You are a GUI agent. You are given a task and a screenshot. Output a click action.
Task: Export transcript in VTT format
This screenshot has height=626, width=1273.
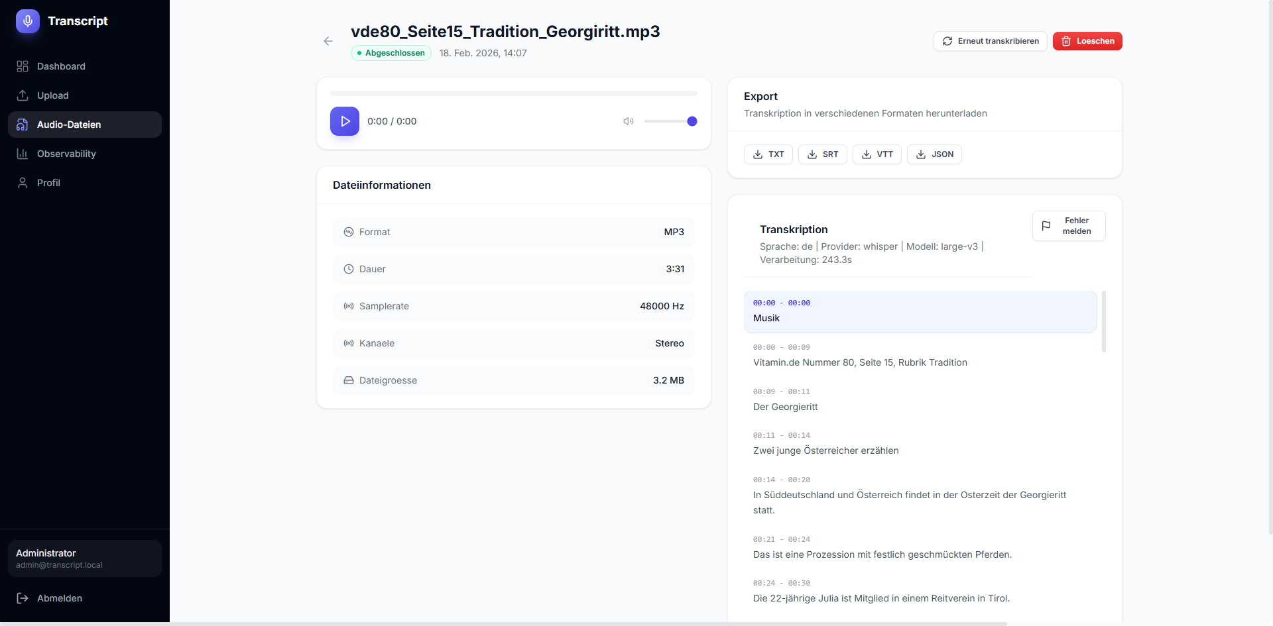877,154
